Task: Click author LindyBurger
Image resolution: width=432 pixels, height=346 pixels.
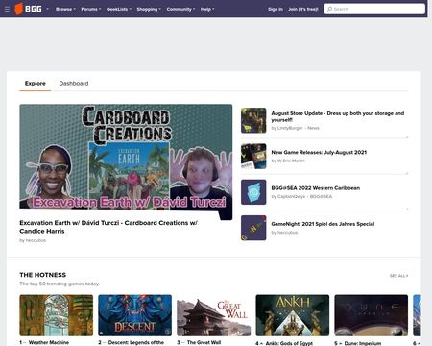Action: (x=290, y=128)
